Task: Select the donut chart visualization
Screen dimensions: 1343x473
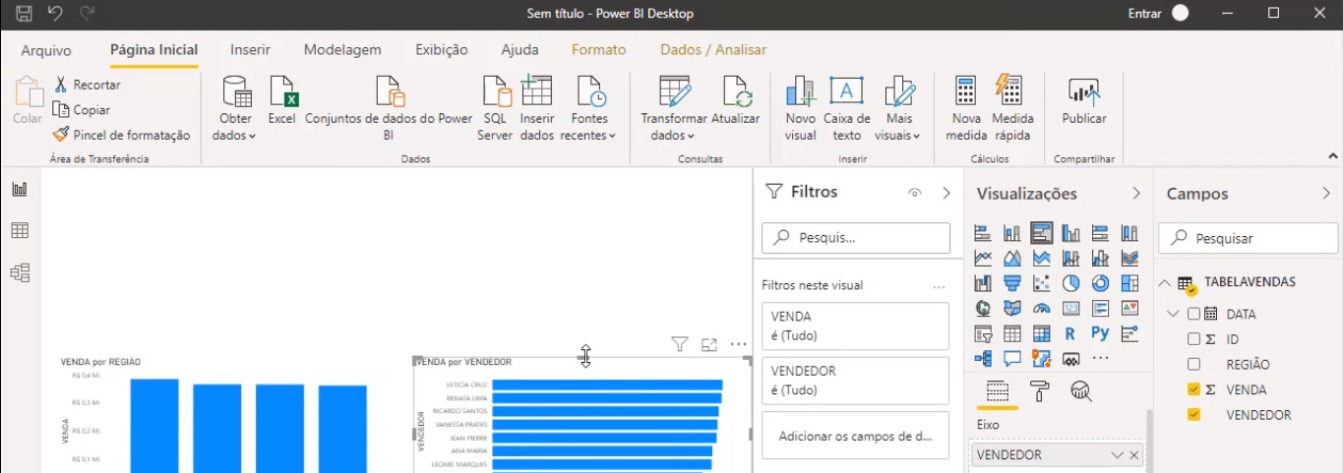Action: point(1100,283)
